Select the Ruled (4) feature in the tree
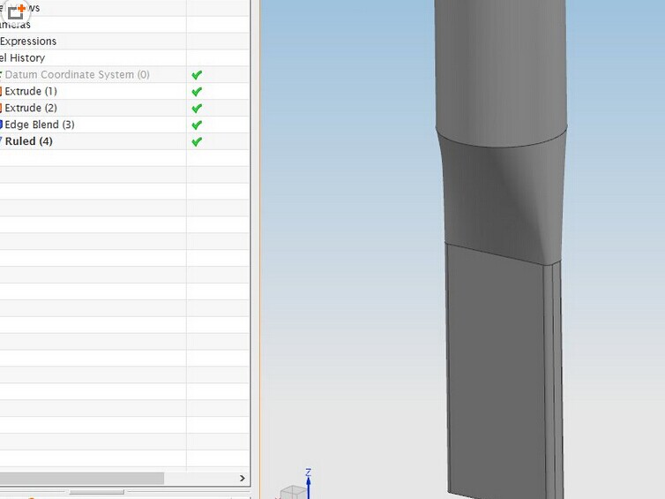Screen dimensions: 665x499 point(29,141)
